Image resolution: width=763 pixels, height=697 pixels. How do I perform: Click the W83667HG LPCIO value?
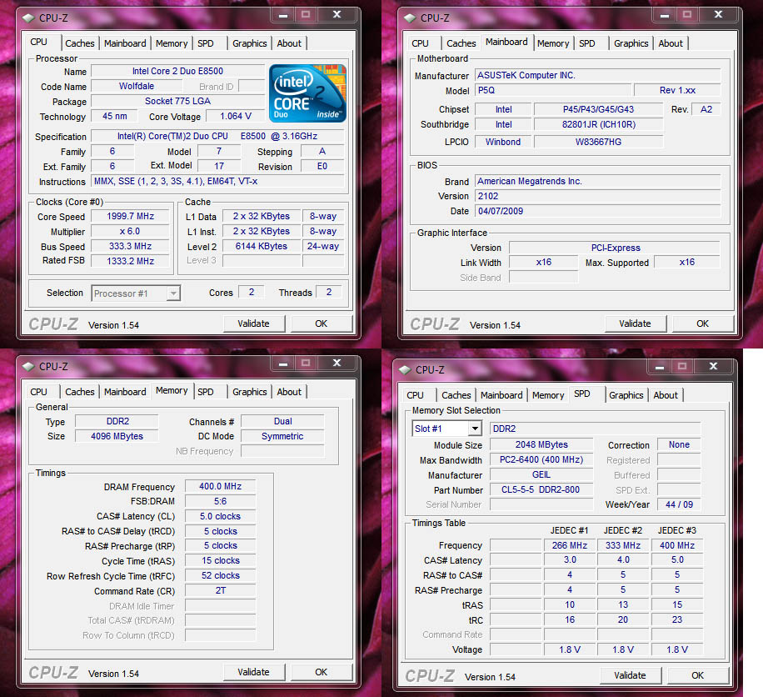pos(599,143)
